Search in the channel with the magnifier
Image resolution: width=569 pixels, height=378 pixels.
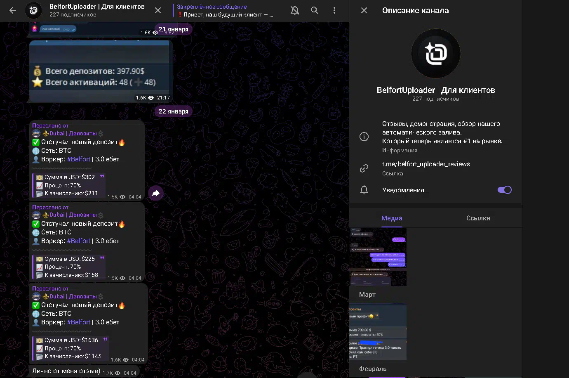pos(315,10)
